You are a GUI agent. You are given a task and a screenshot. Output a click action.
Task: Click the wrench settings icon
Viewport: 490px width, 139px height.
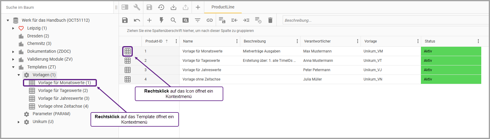[137, 7]
